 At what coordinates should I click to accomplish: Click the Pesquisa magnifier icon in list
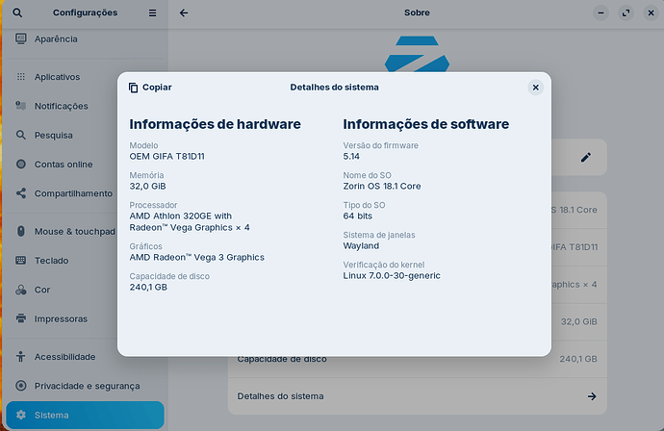(21, 135)
